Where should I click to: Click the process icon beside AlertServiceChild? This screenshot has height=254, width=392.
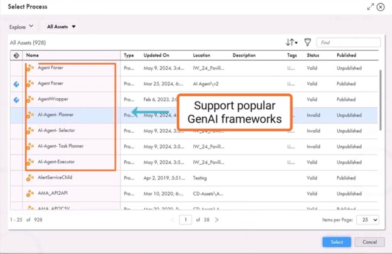tap(30, 178)
